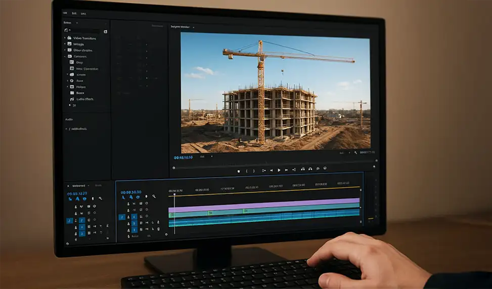492x289 pixels.
Task: Open the zoom-level dropdown beside the program timecode
Action: pos(211,157)
